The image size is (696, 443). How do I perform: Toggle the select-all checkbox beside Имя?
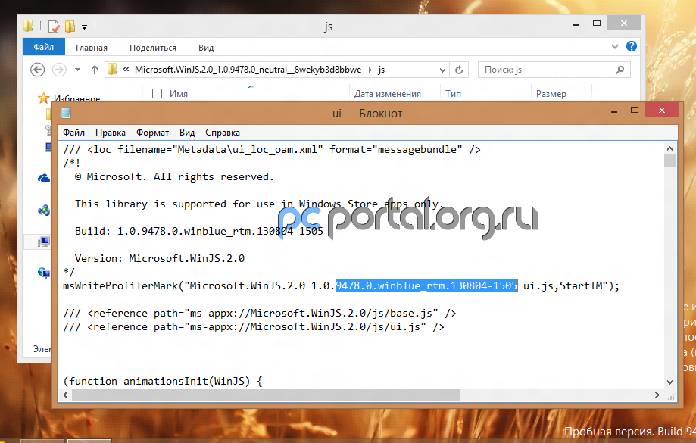pos(157,94)
